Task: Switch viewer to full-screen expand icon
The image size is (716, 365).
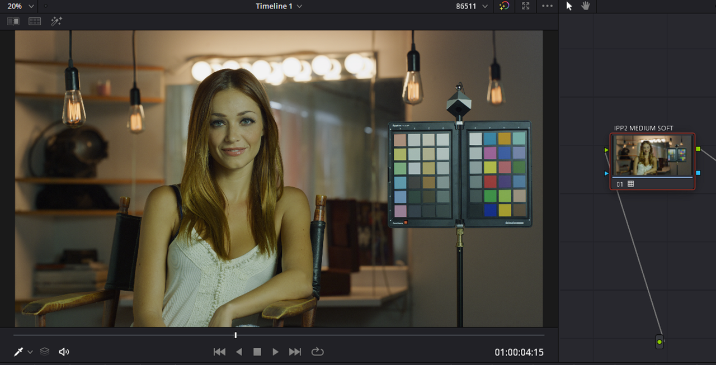Action: tap(525, 6)
